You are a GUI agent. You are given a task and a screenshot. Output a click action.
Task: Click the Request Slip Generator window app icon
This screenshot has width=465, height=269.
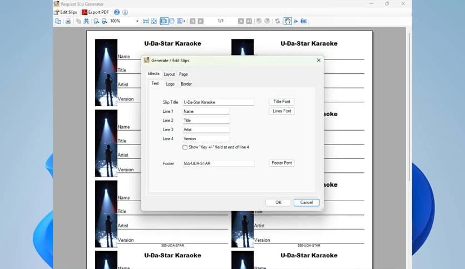56,4
